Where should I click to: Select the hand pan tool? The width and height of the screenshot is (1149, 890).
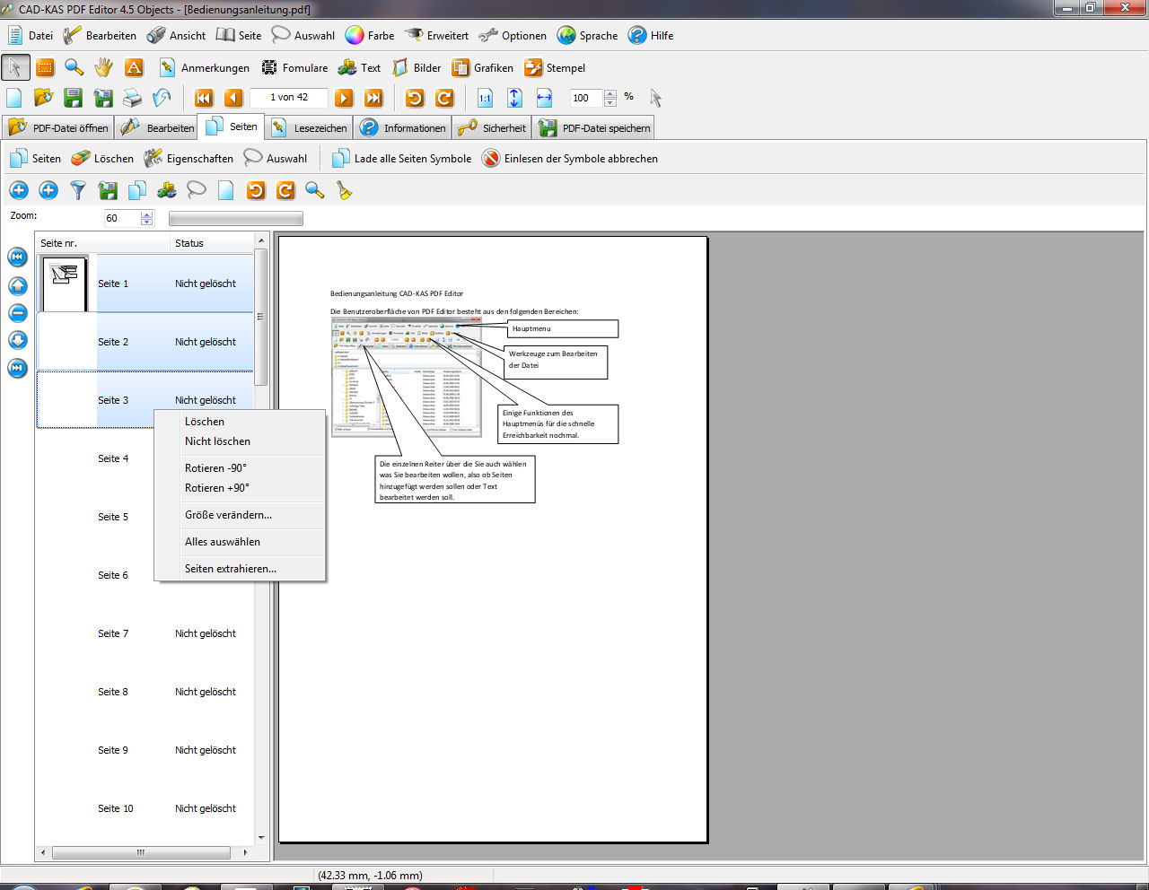(x=104, y=67)
